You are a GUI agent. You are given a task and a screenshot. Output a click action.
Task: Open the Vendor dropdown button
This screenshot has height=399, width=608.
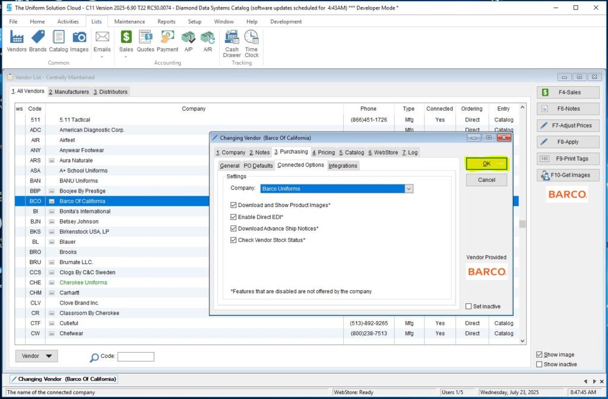(x=36, y=356)
